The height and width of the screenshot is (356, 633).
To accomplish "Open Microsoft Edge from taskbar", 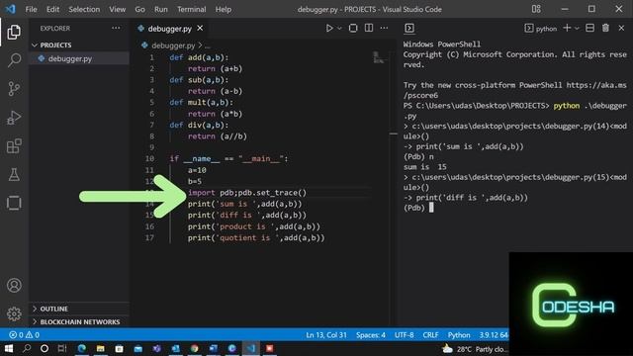I will click(x=81, y=348).
